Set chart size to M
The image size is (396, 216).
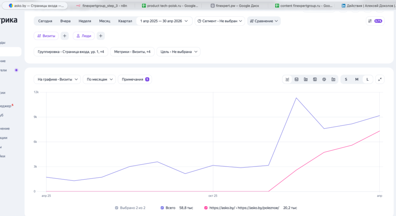click(357, 79)
